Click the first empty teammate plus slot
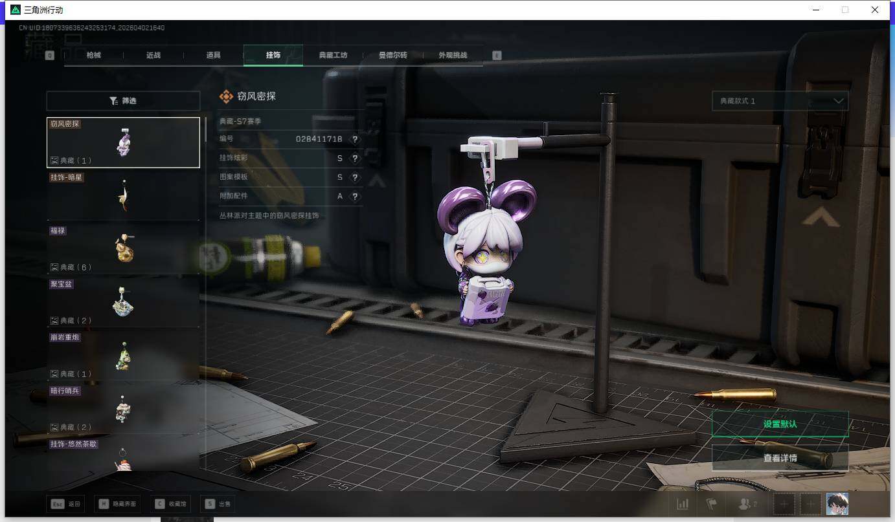Image resolution: width=895 pixels, height=522 pixels. pos(784,504)
